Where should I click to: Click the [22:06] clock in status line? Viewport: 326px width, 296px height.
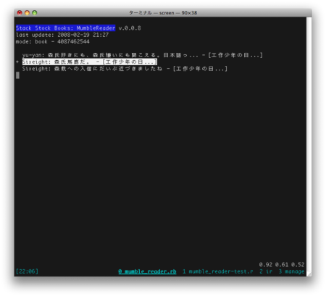click(x=27, y=271)
